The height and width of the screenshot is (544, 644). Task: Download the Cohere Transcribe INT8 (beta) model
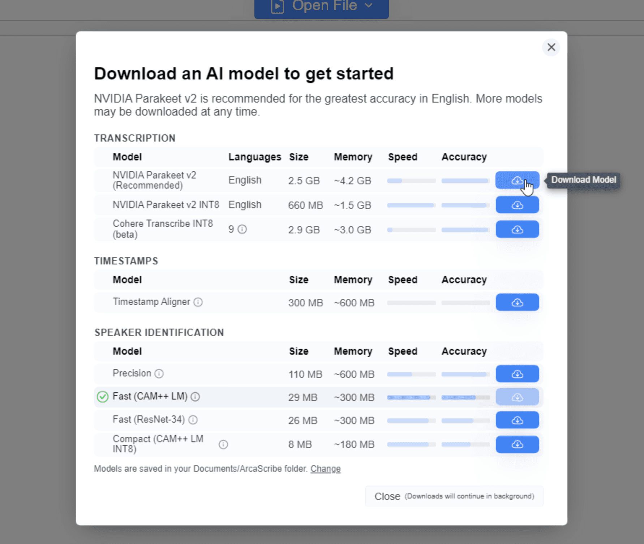tap(517, 229)
